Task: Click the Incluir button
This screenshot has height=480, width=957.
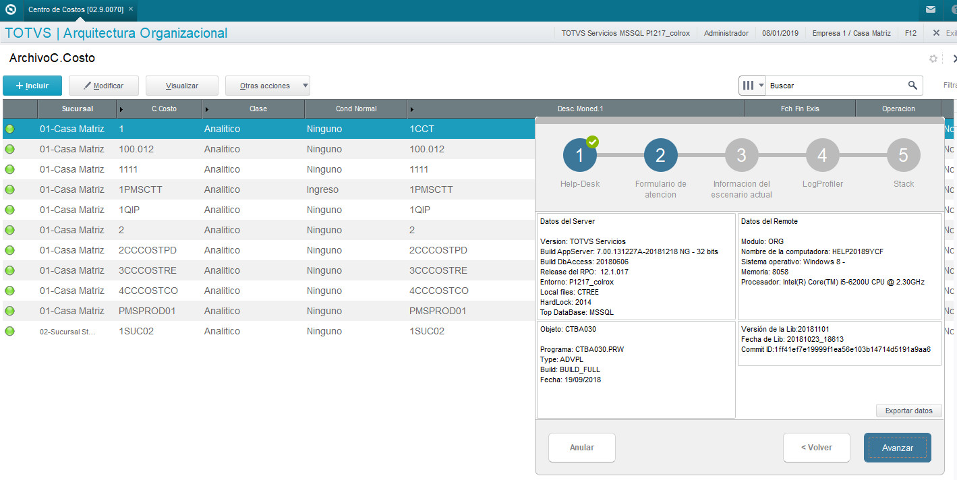Action: [32, 86]
